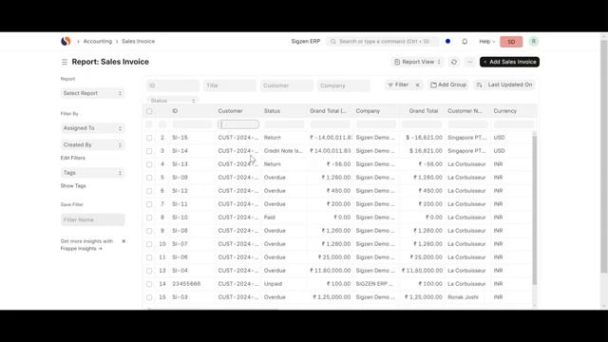Screen dimensions: 608x342
Task: Click the Customer filter field above table
Action: coord(287,85)
